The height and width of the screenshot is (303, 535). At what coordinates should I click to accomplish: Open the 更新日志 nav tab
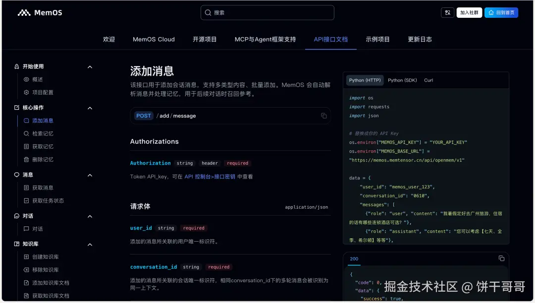click(420, 40)
